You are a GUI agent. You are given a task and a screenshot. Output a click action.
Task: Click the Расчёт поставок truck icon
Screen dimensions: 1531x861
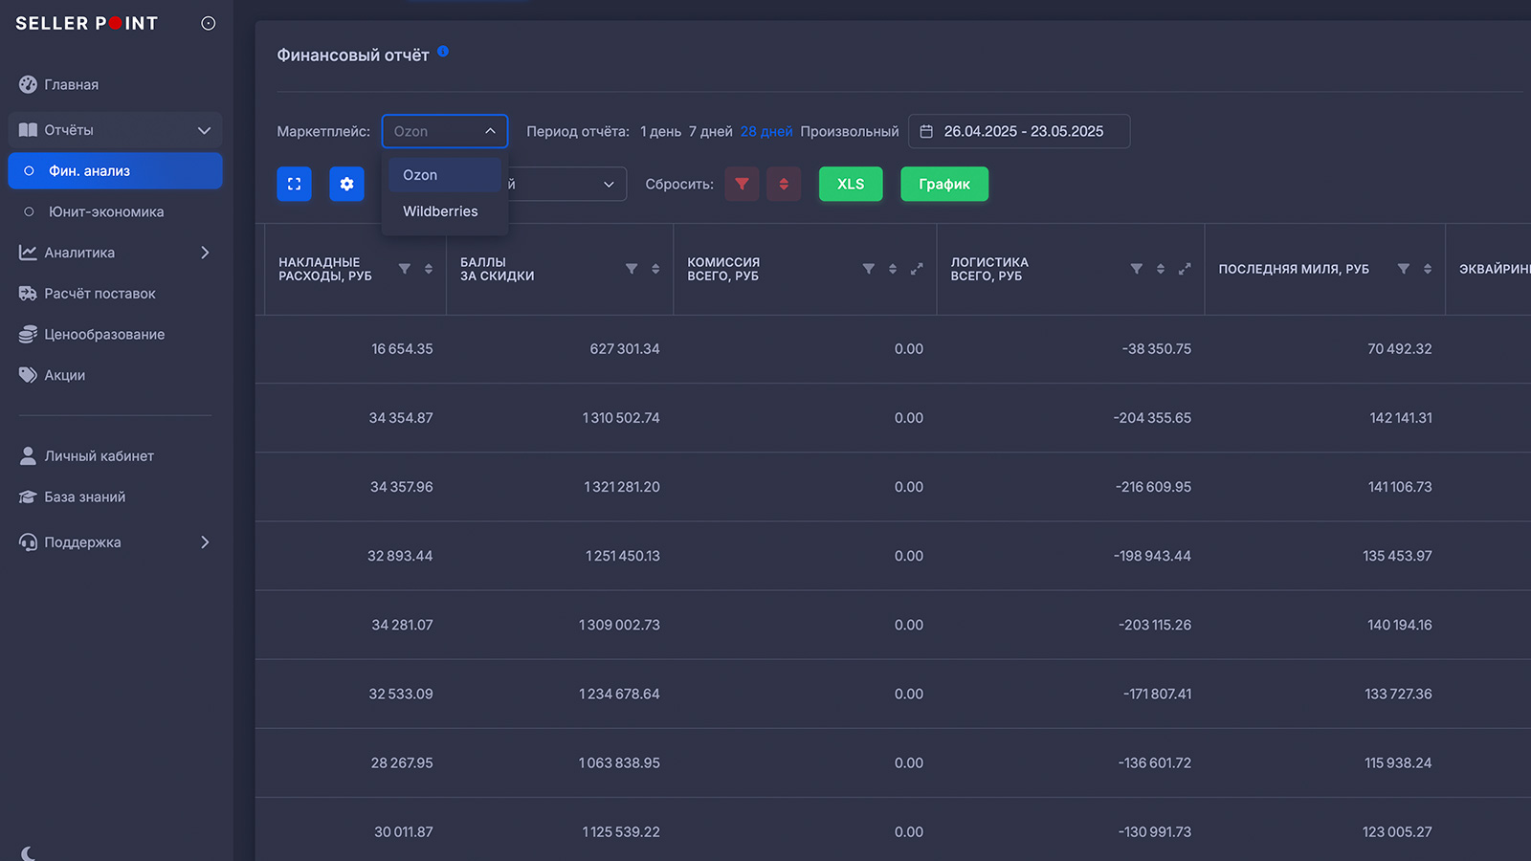[28, 294]
